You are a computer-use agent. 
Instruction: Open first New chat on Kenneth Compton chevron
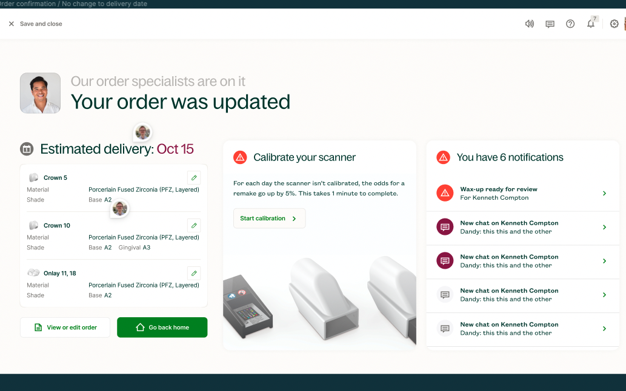(x=604, y=227)
